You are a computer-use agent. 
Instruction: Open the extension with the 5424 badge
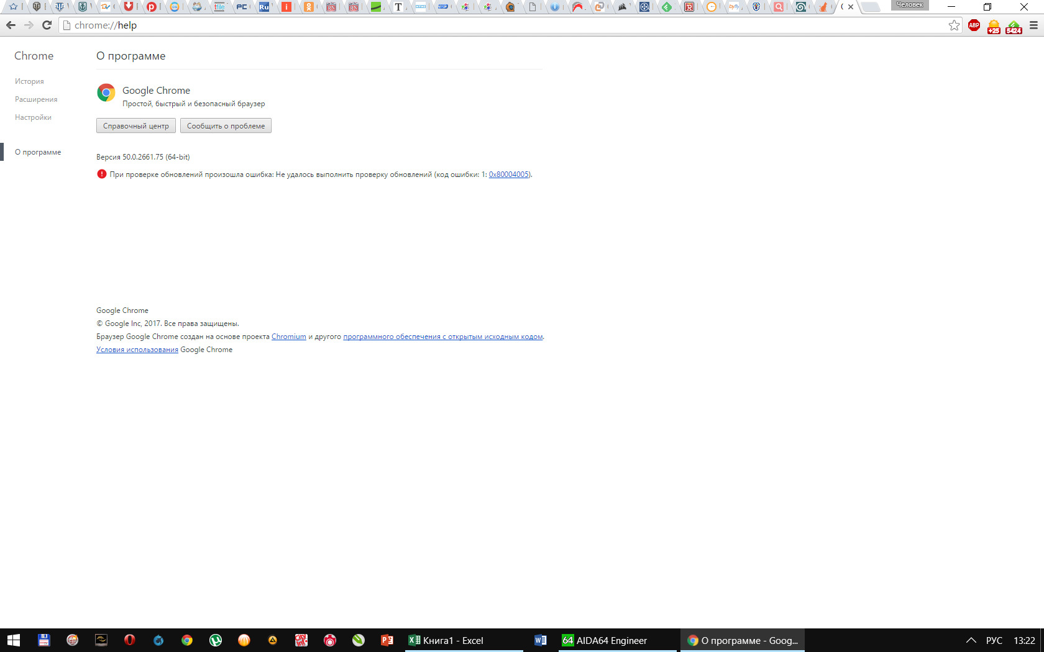click(1014, 27)
